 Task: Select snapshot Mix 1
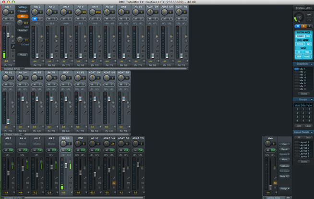pyautogui.click(x=303, y=69)
